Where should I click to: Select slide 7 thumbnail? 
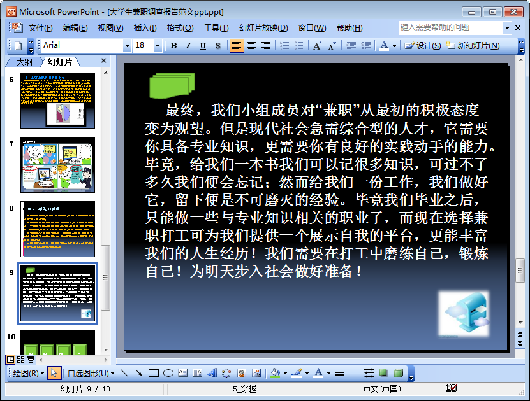[57, 165]
